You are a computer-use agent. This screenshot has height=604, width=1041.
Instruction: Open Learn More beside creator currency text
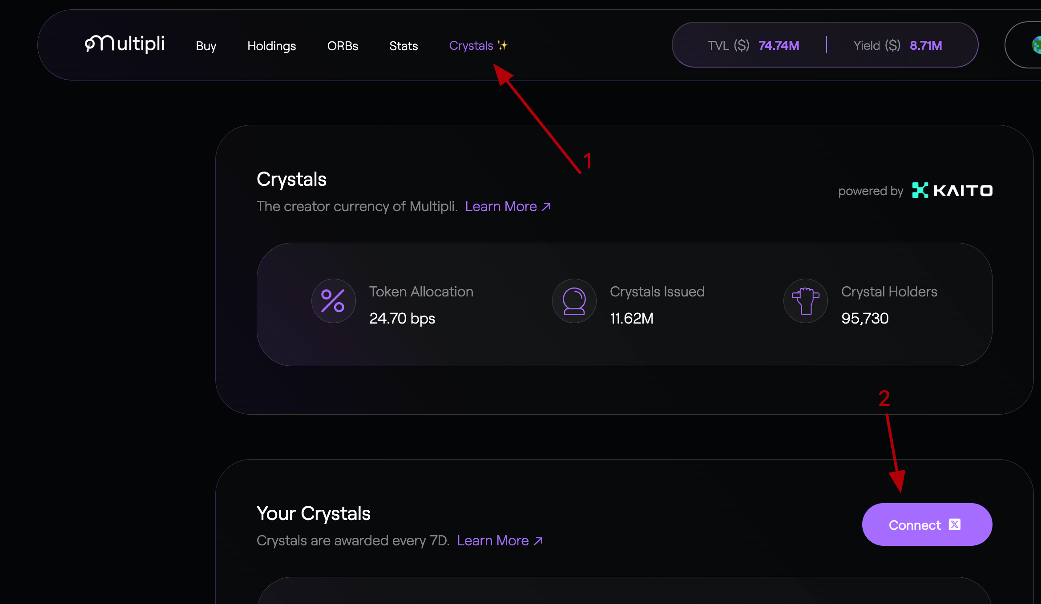point(508,207)
